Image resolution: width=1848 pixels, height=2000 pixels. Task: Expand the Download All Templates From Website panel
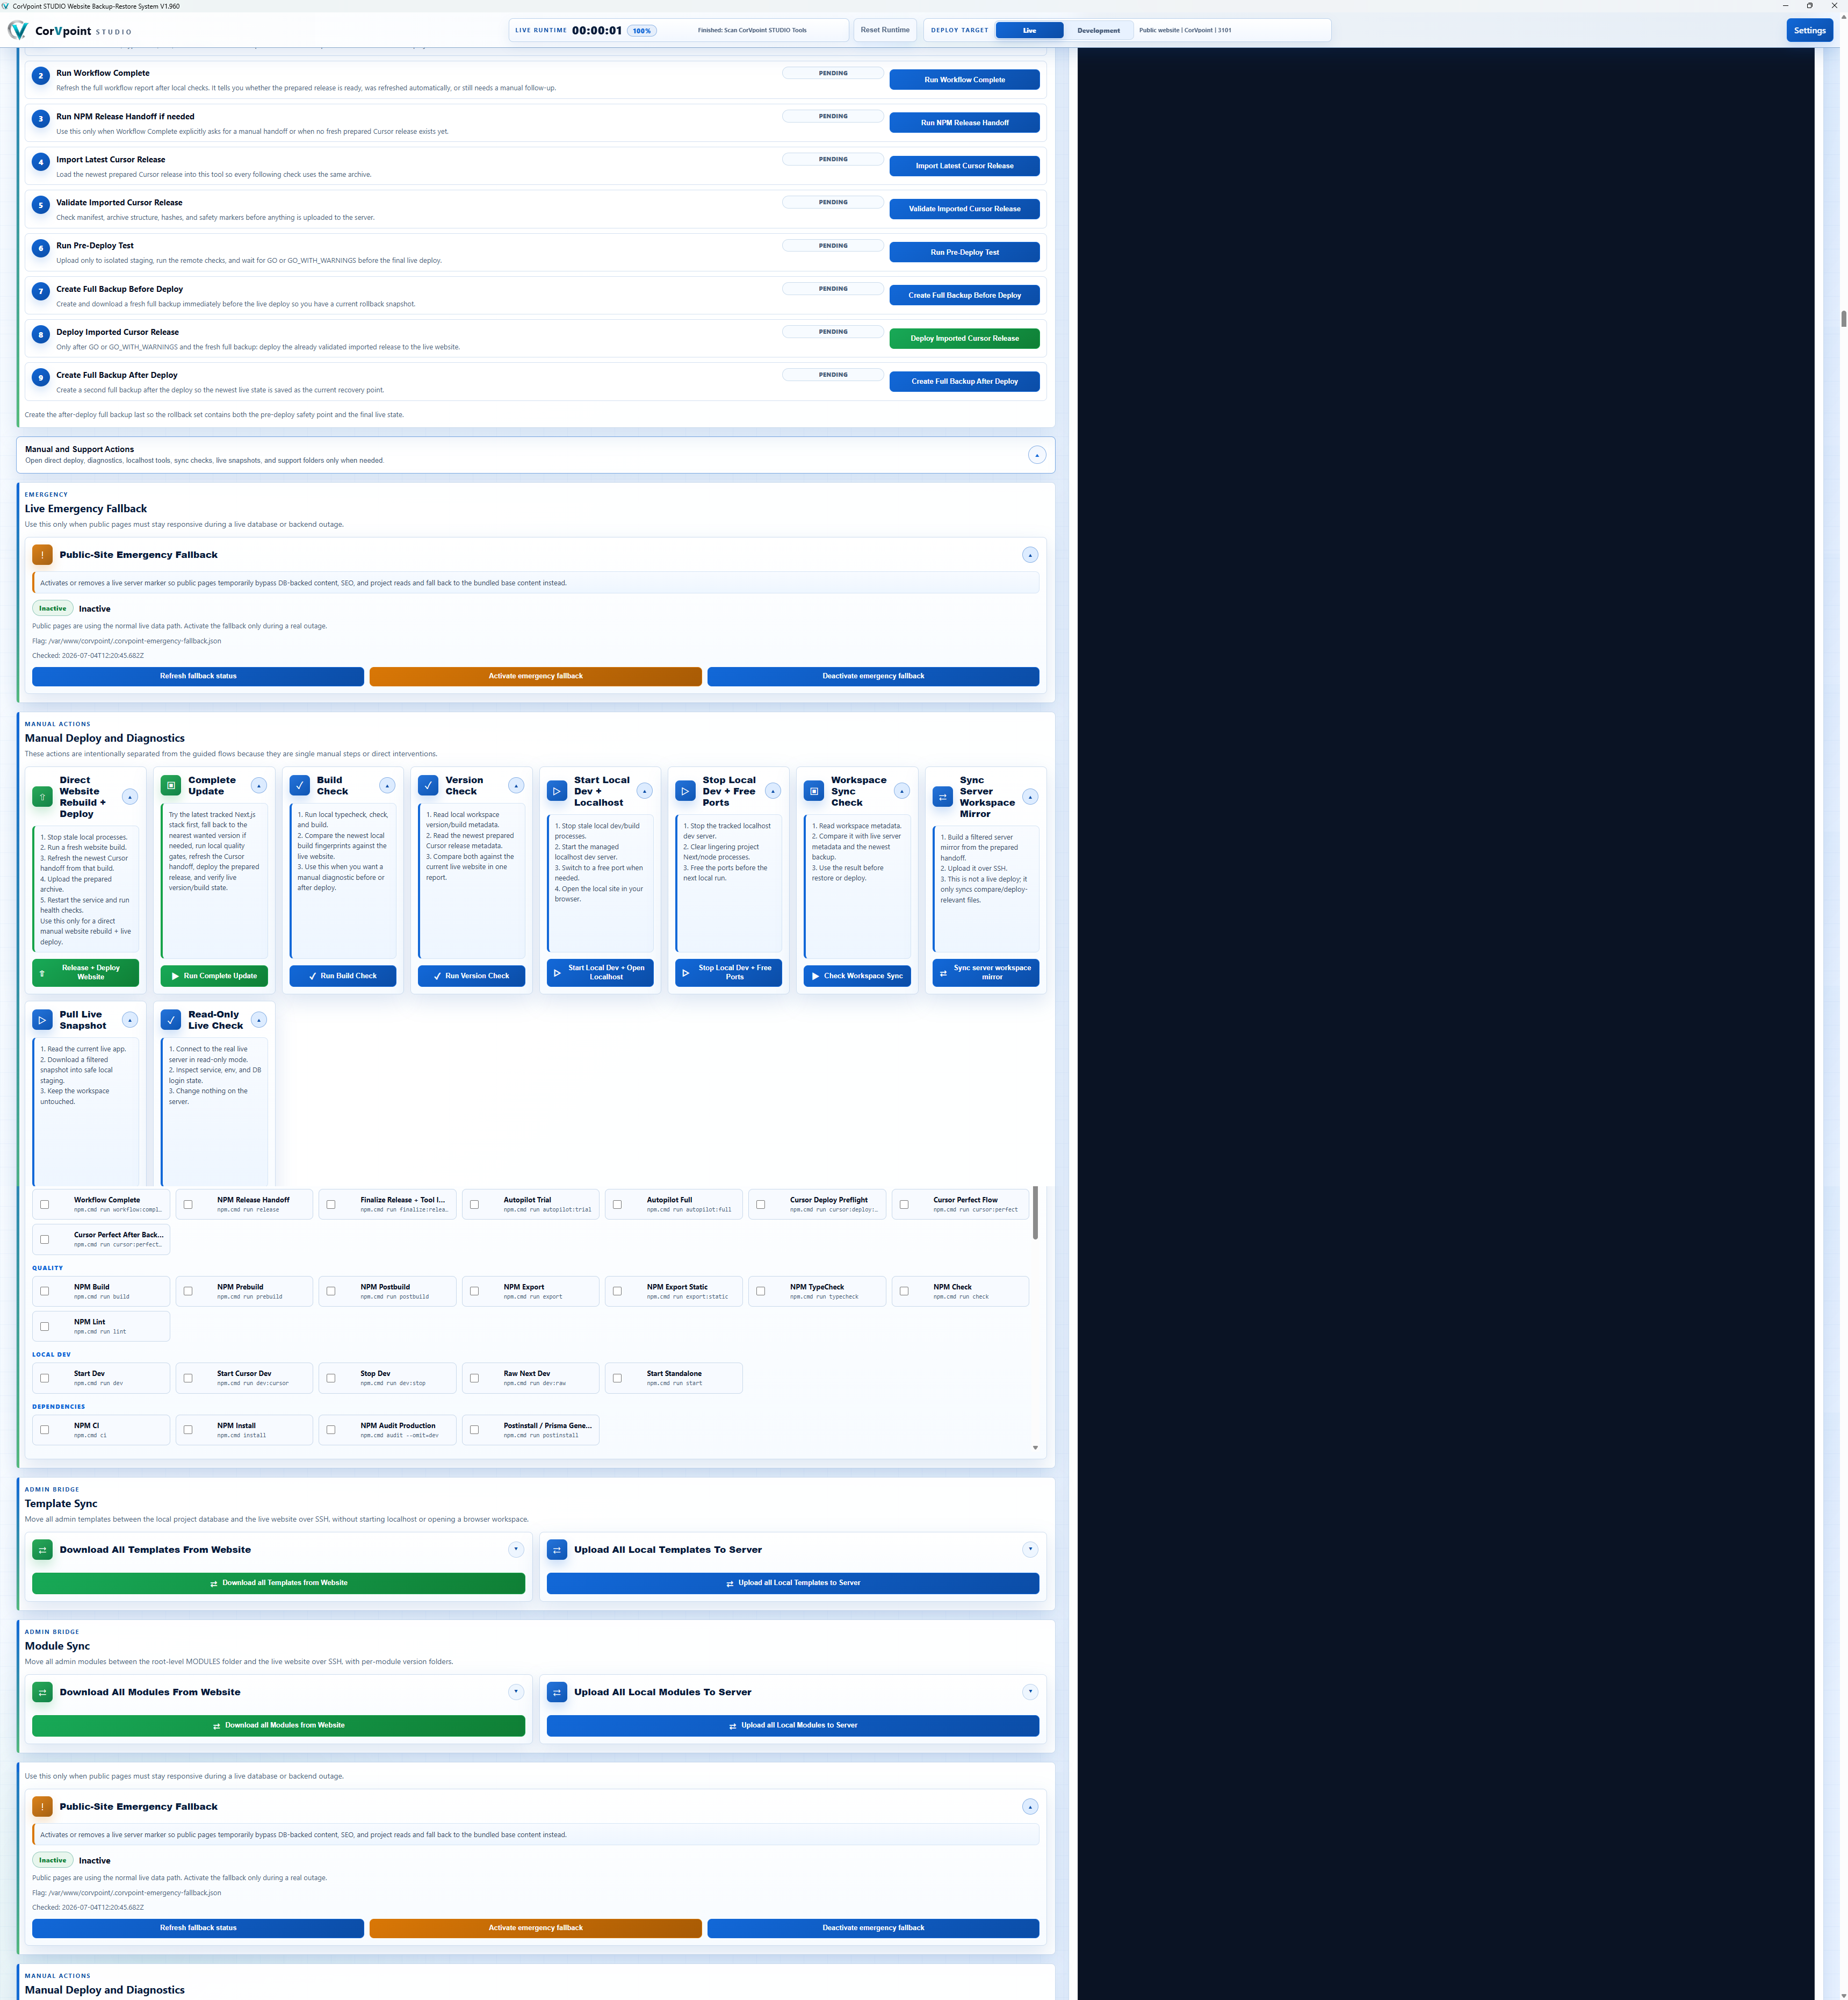[x=516, y=1550]
